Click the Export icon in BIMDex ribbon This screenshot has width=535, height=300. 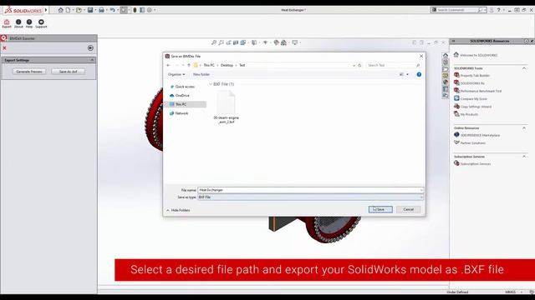coord(7,23)
